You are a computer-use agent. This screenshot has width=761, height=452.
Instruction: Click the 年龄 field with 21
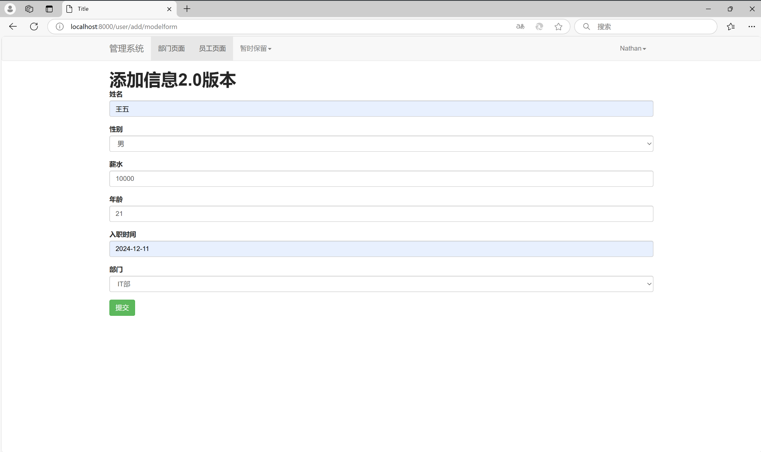pos(381,214)
